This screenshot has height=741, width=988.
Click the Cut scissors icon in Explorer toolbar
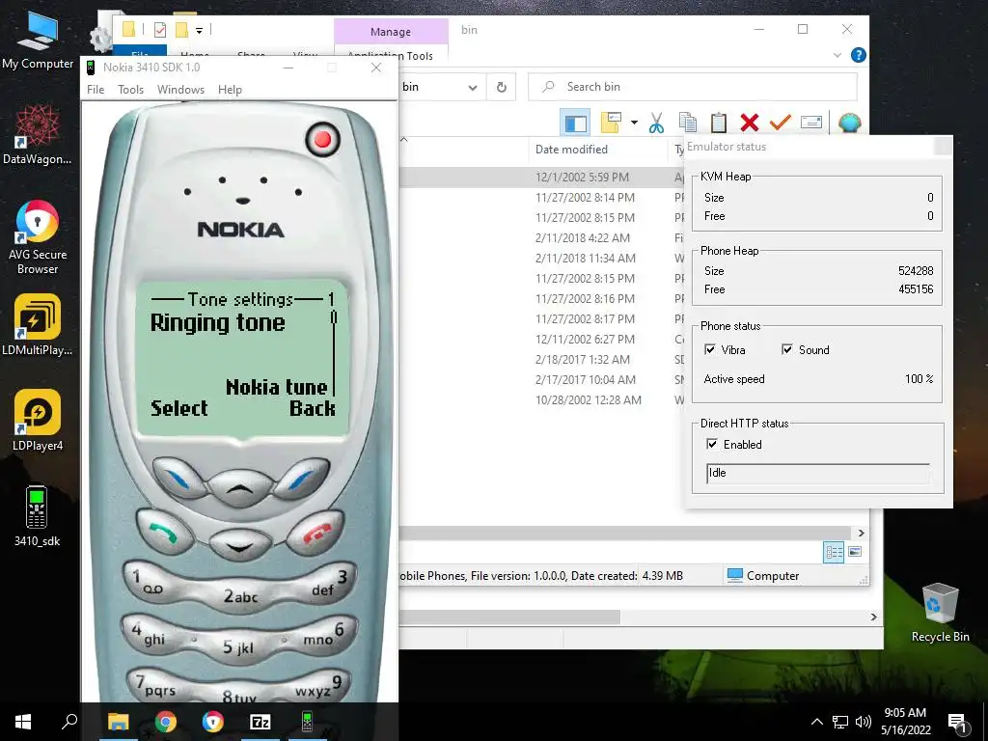[656, 123]
